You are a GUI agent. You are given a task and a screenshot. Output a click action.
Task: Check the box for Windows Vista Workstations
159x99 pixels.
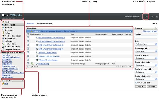[28, 56]
